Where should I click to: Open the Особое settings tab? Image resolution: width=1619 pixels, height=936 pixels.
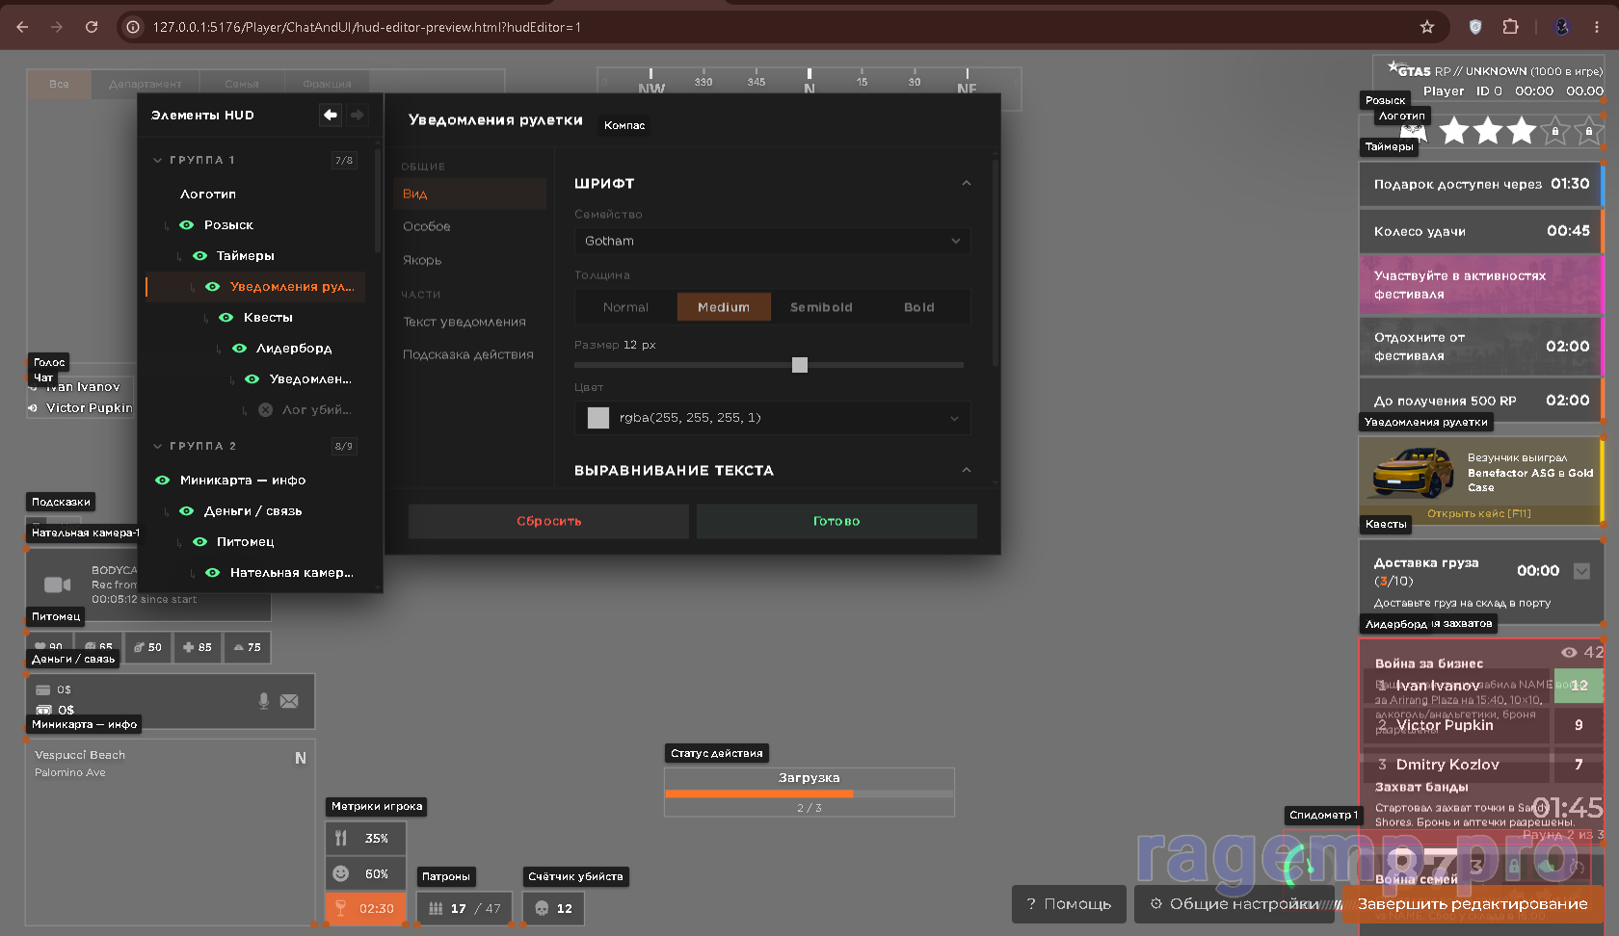[427, 226]
